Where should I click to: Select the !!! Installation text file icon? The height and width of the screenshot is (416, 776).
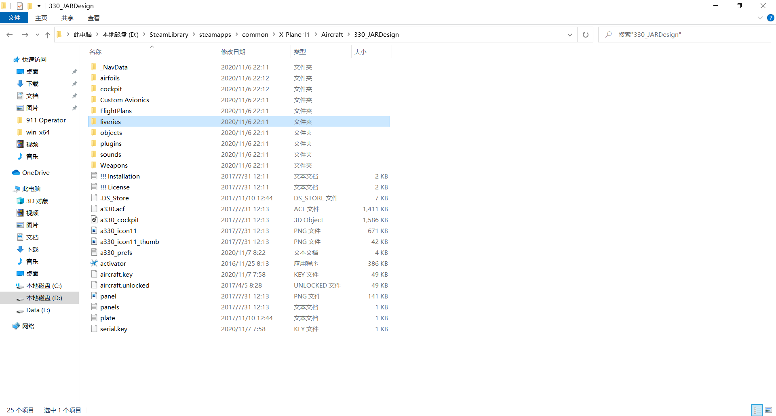(x=94, y=176)
